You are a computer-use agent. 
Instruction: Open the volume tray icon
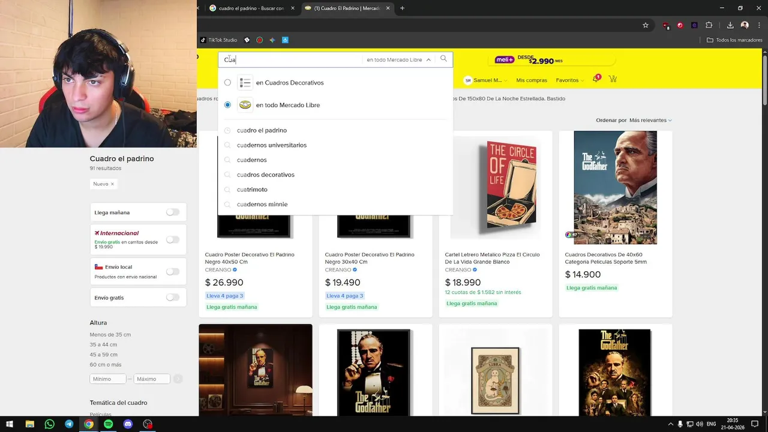click(x=700, y=424)
